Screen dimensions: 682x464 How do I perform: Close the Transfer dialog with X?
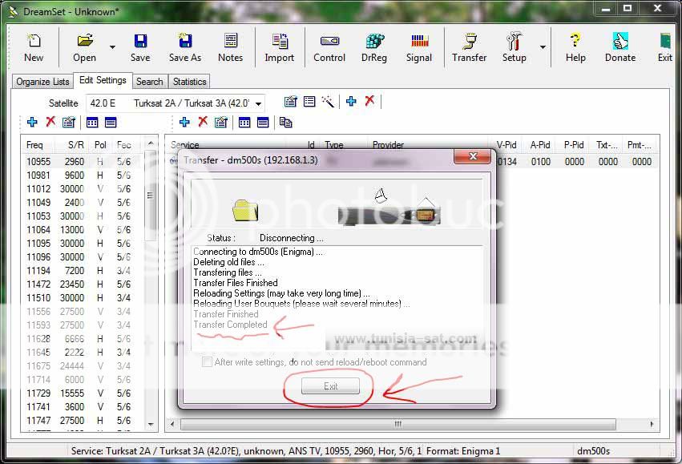(x=473, y=156)
